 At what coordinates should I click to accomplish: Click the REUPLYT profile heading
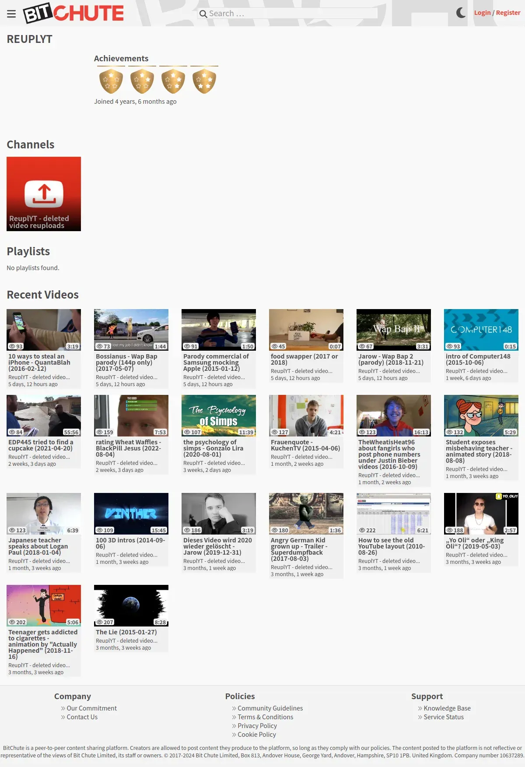[29, 39]
